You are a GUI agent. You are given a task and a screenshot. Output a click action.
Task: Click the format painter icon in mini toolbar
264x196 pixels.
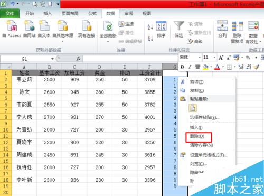click(257, 67)
